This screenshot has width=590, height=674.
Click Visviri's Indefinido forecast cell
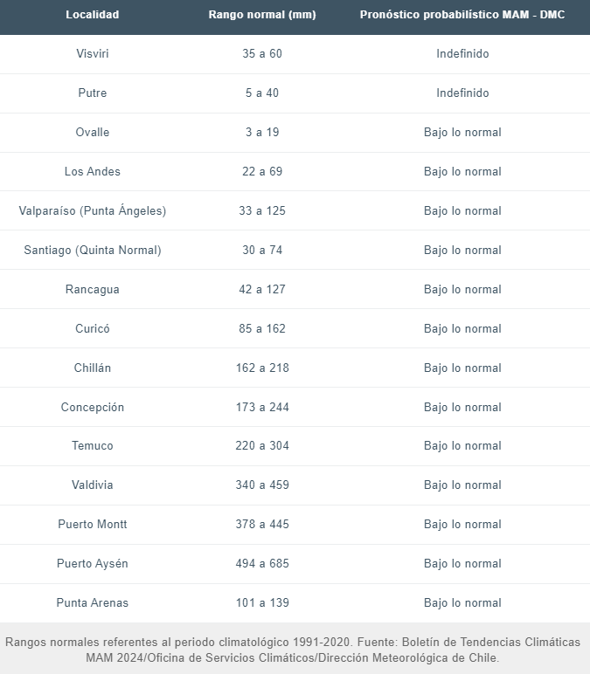click(462, 54)
